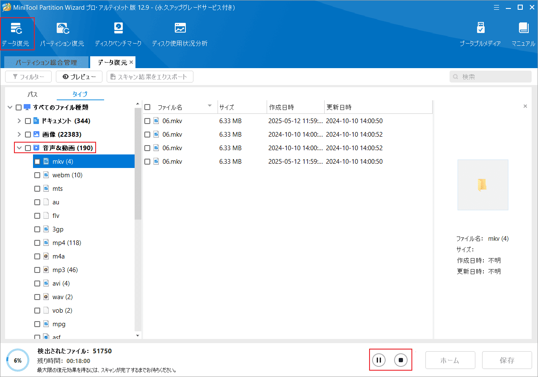Check the すべてのファイル種類 checkbox
The width and height of the screenshot is (538, 377).
pyautogui.click(x=19, y=107)
